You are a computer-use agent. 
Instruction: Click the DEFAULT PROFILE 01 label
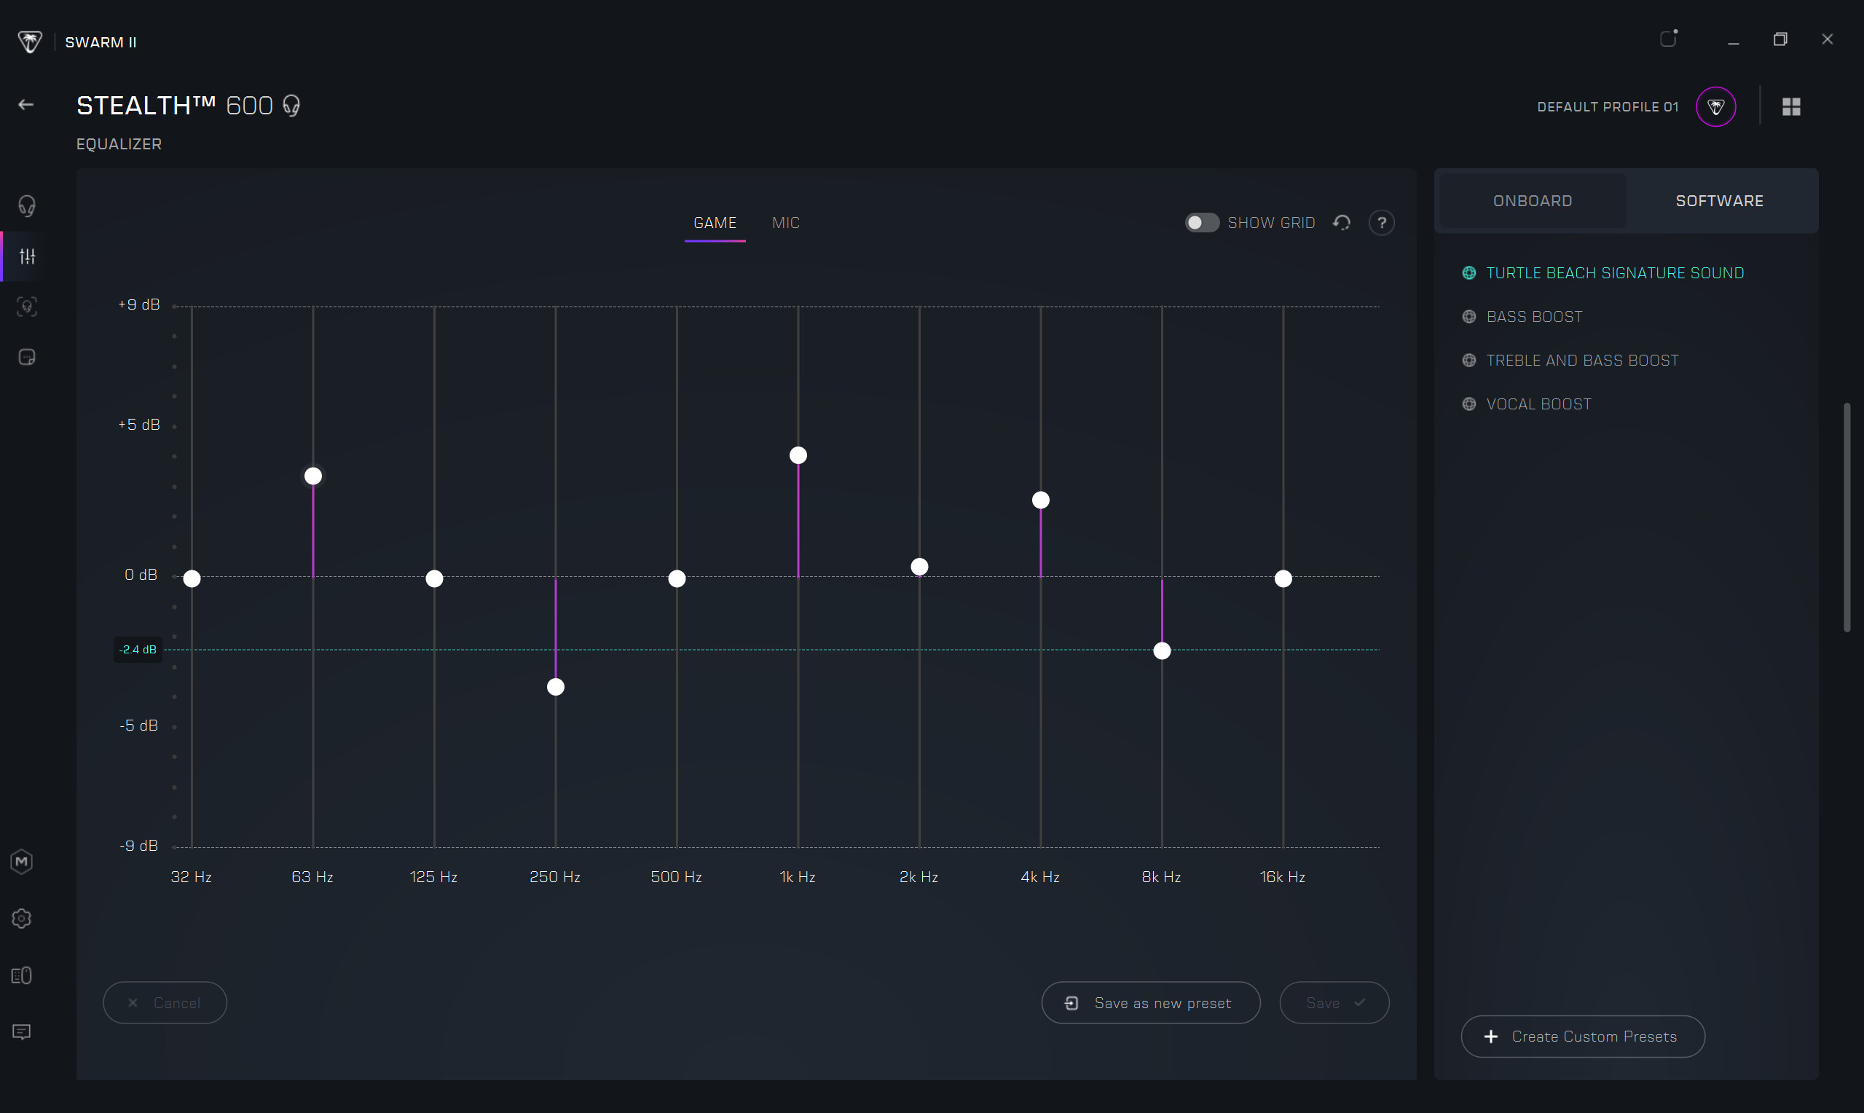1608,107
